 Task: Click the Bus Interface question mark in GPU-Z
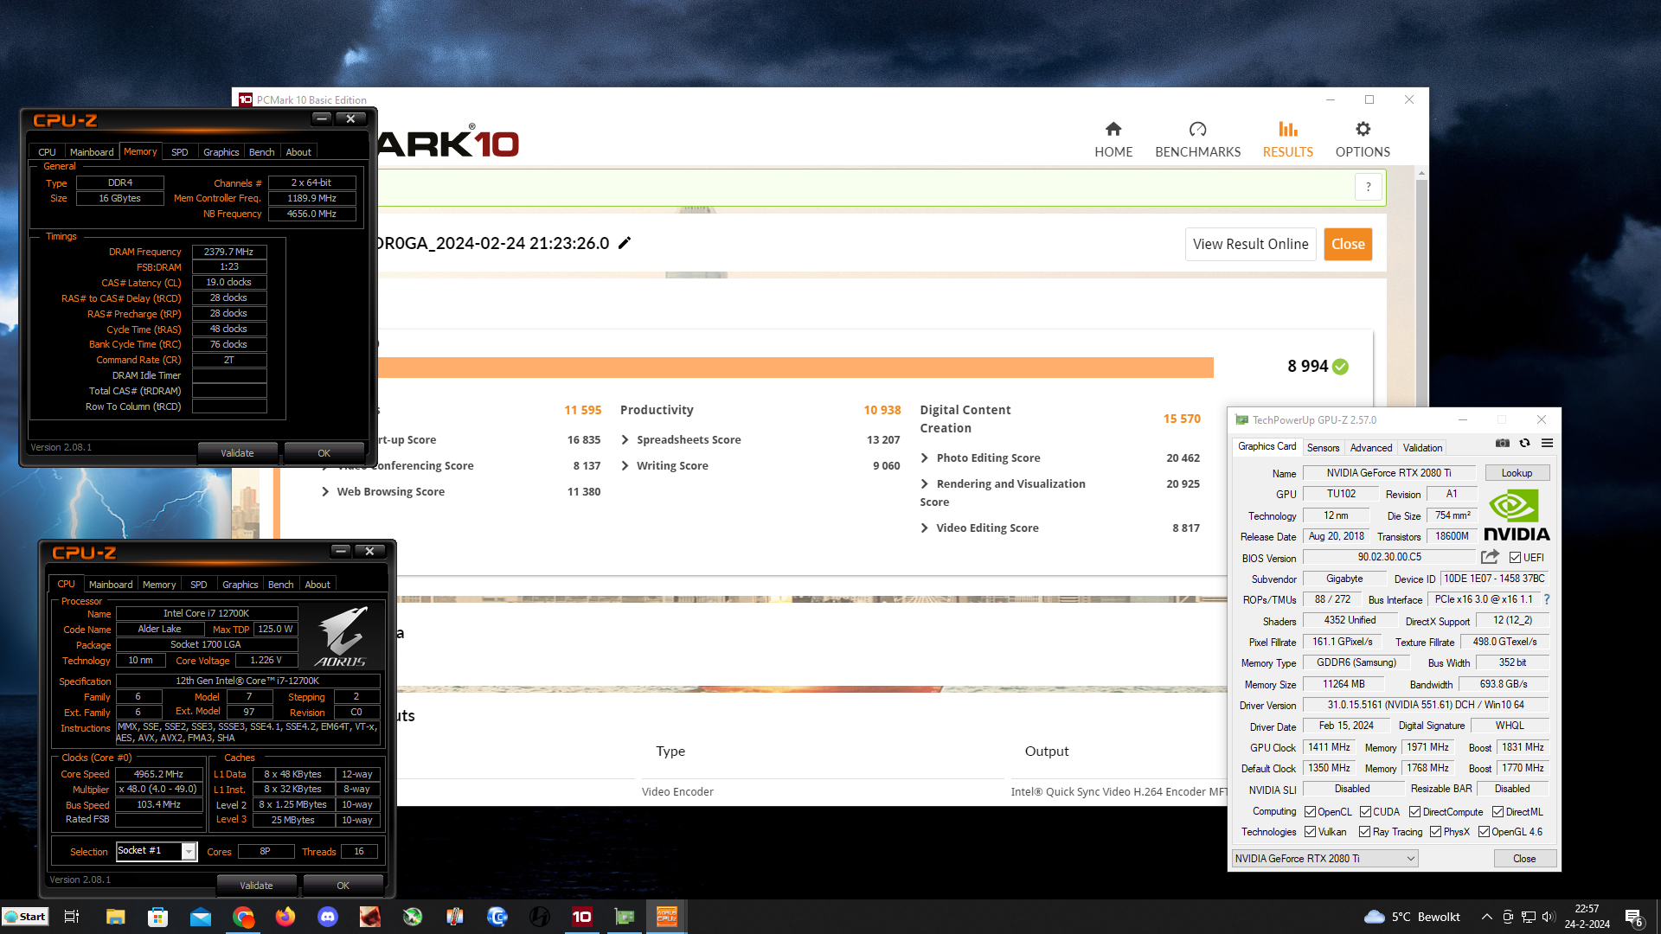tap(1547, 599)
